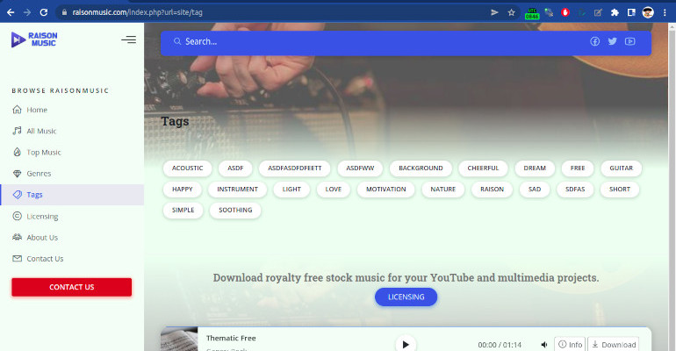Image resolution: width=676 pixels, height=351 pixels.
Task: Click the Top Music flame icon
Action: tap(17, 152)
